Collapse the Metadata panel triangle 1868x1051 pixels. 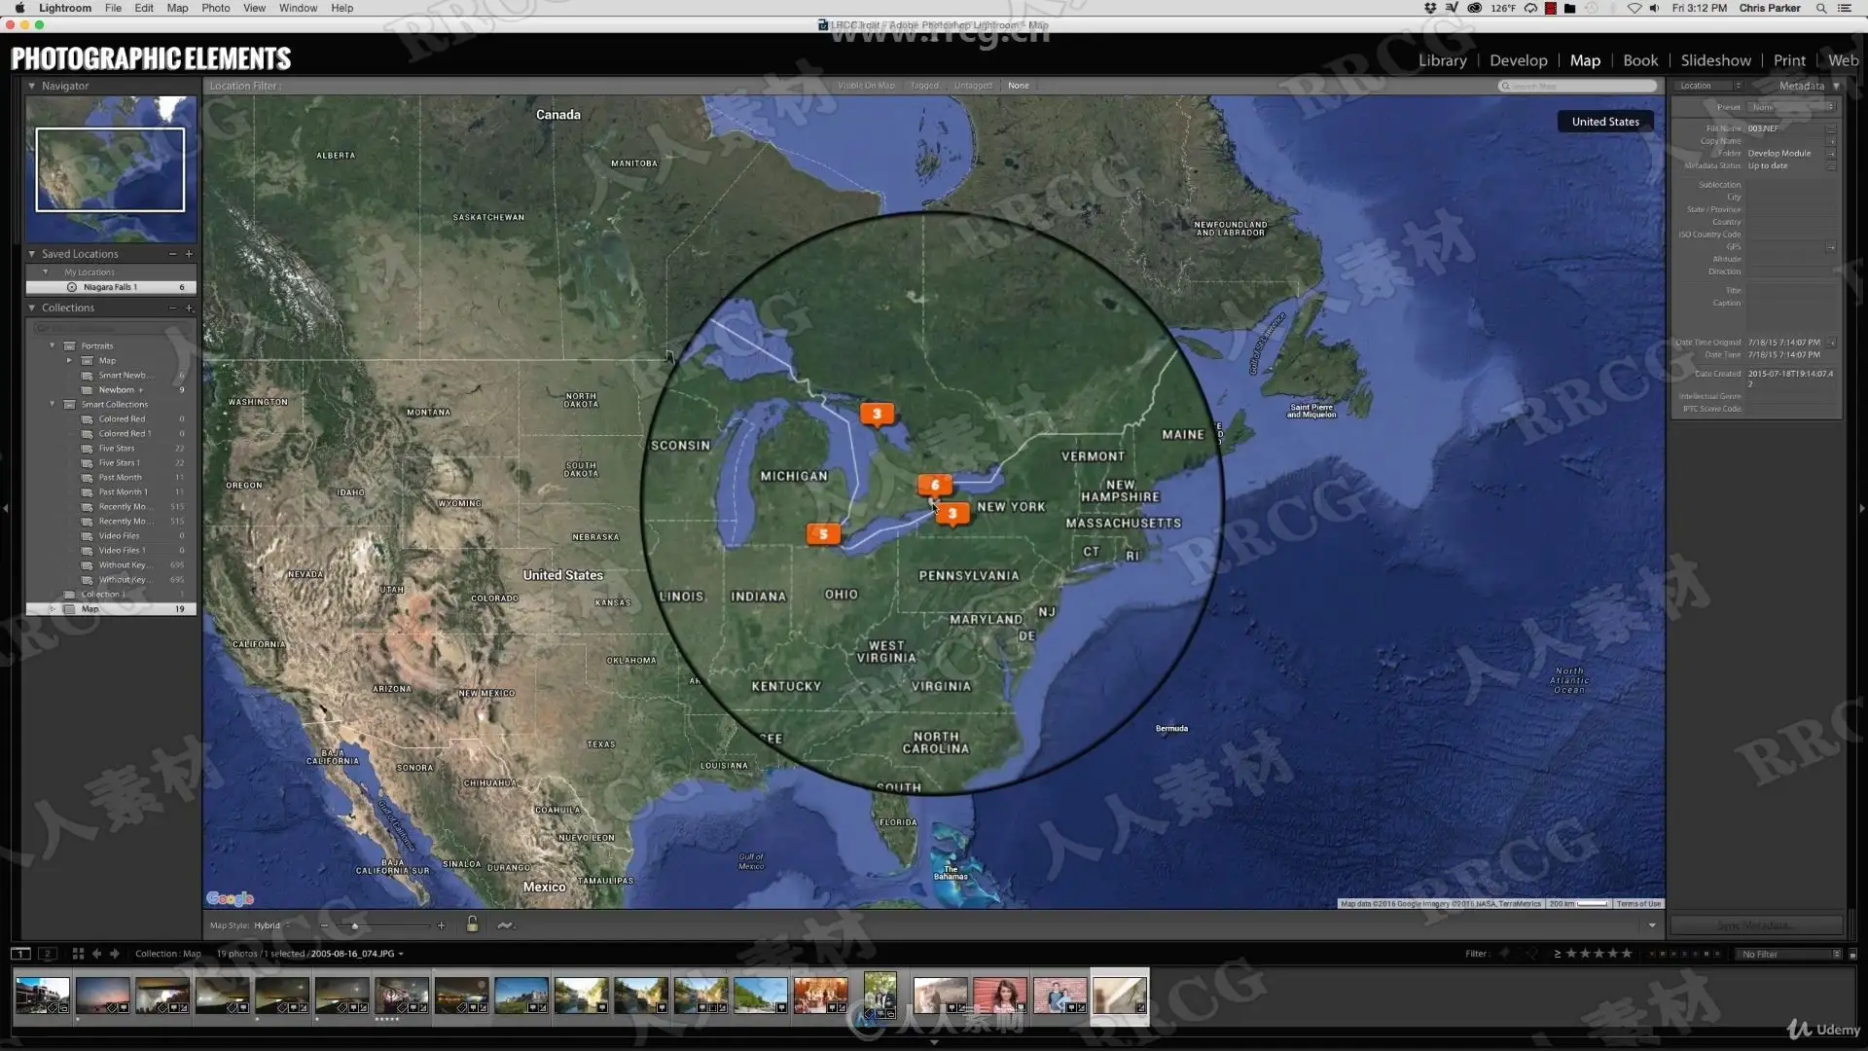[1836, 86]
